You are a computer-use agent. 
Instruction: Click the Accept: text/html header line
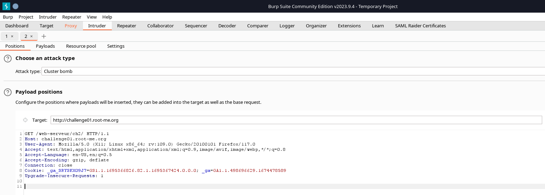click(155, 149)
